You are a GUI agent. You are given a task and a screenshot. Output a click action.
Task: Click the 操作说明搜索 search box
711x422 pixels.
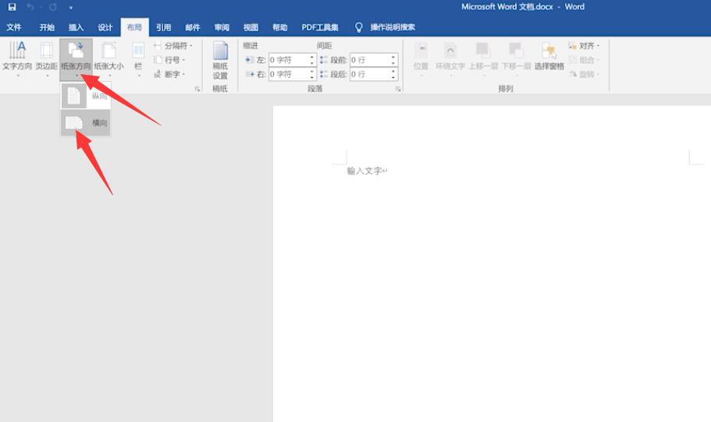pos(393,27)
